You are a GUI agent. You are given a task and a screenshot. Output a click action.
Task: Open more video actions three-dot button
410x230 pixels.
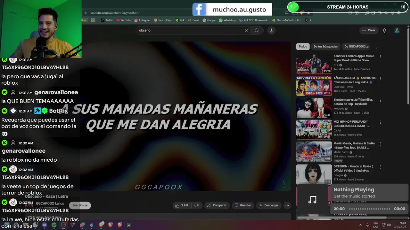[287, 205]
